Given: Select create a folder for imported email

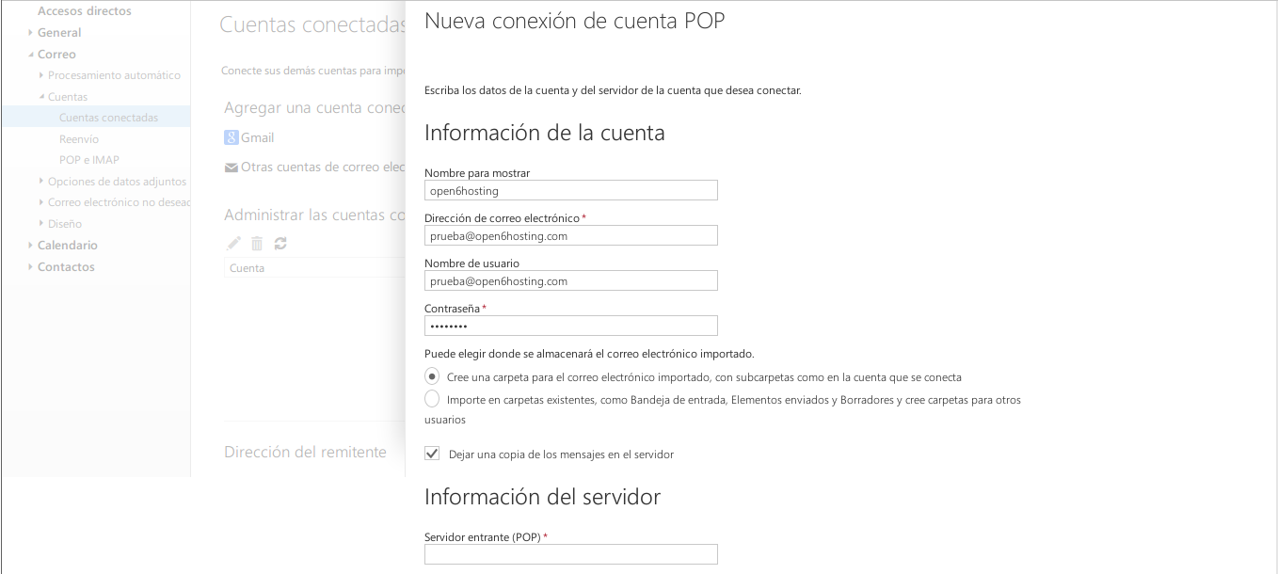Looking at the screenshot, I should point(432,376).
